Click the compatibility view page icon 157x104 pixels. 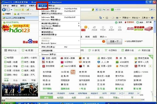coord(100,10)
